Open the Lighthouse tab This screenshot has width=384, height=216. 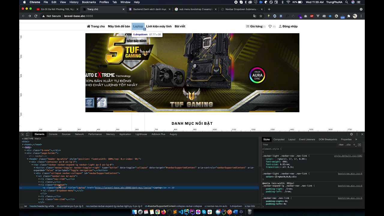coord(141,134)
